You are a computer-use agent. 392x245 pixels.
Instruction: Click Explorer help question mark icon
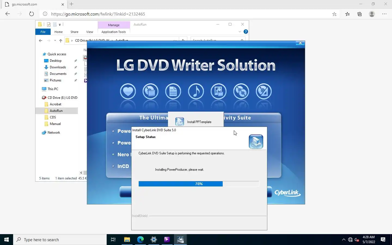tap(246, 32)
